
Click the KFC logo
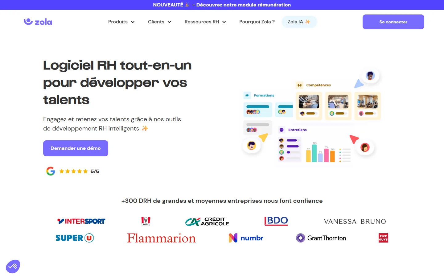pos(146,221)
